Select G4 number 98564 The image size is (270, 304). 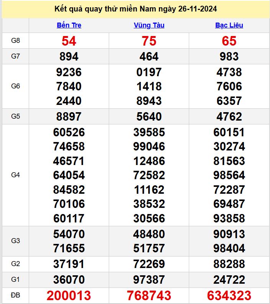(x=229, y=175)
